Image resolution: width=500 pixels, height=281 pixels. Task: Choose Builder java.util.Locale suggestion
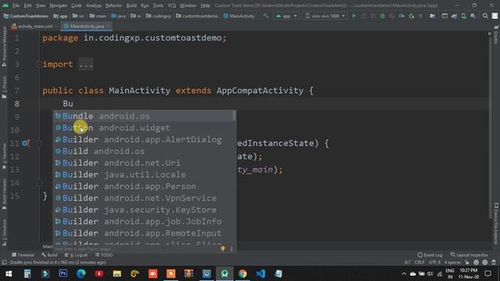144,175
